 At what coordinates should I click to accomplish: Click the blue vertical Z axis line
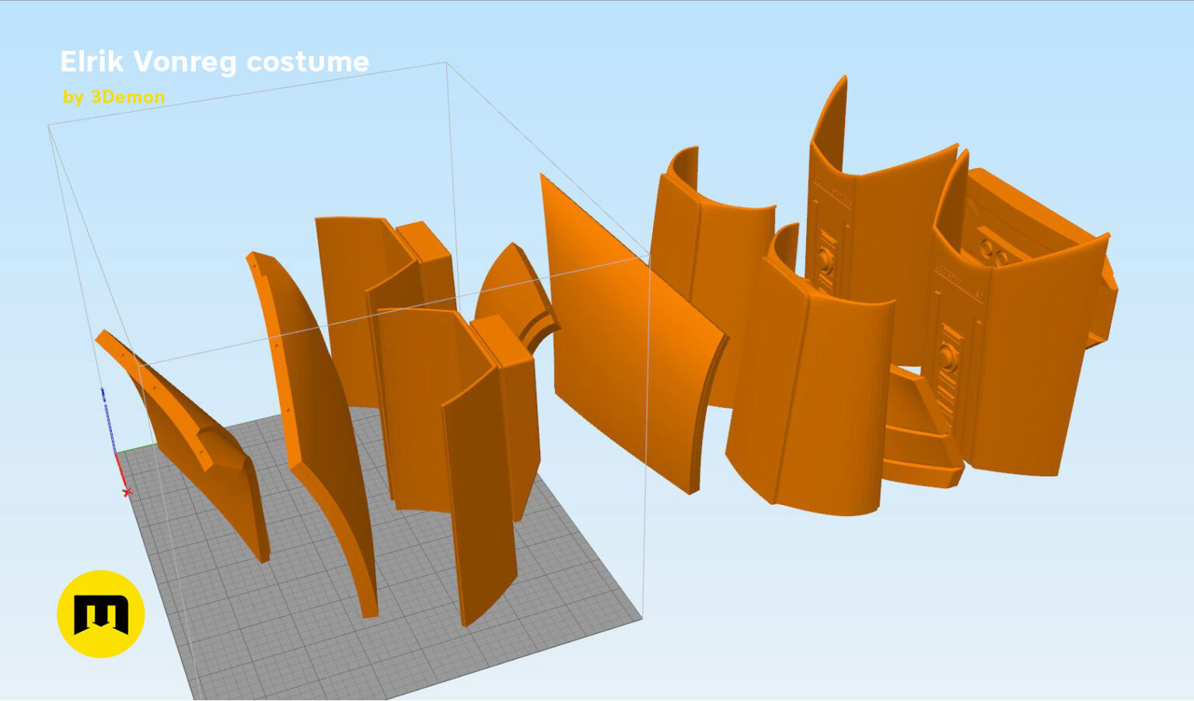click(108, 420)
